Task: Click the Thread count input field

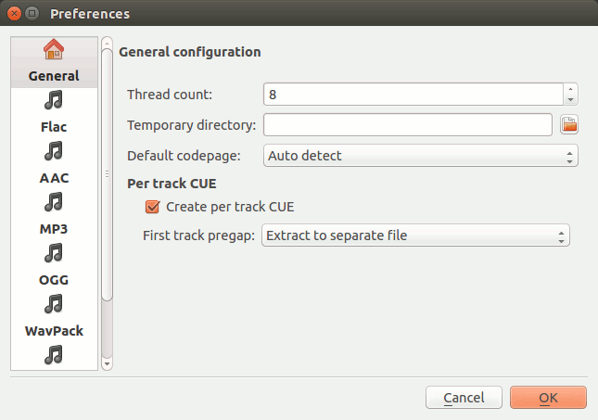Action: click(x=413, y=94)
